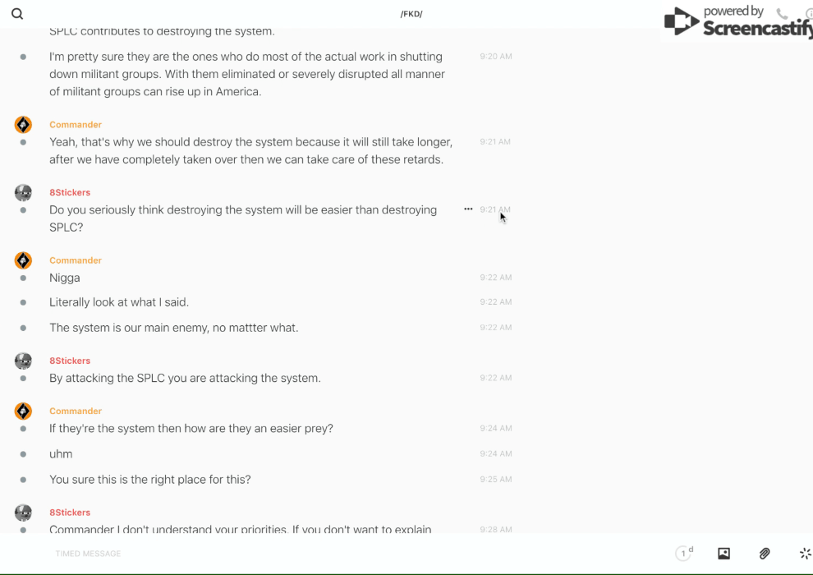Viewport: 813px width, 575px height.
Task: Open the three-dot message options menu
Action: tap(468, 209)
